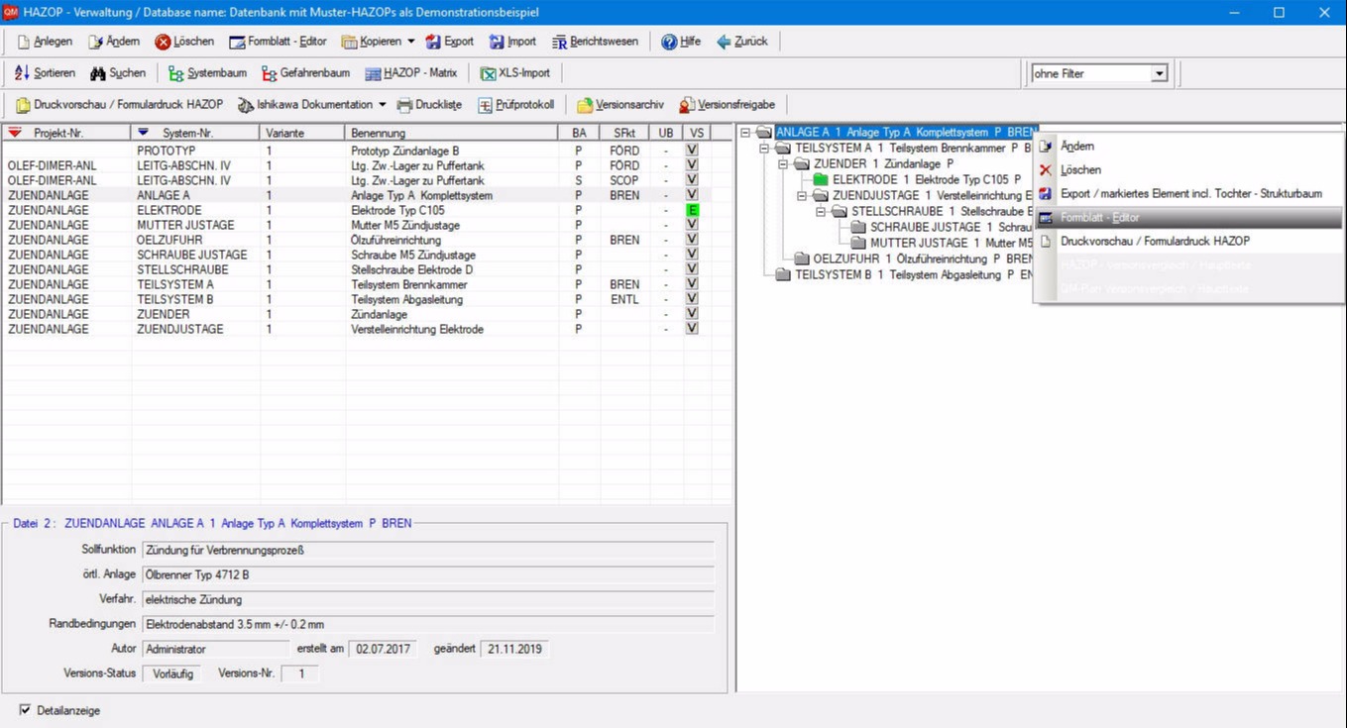
Task: Collapse the ZUENDJUSTAGE tree node
Action: coord(802,195)
